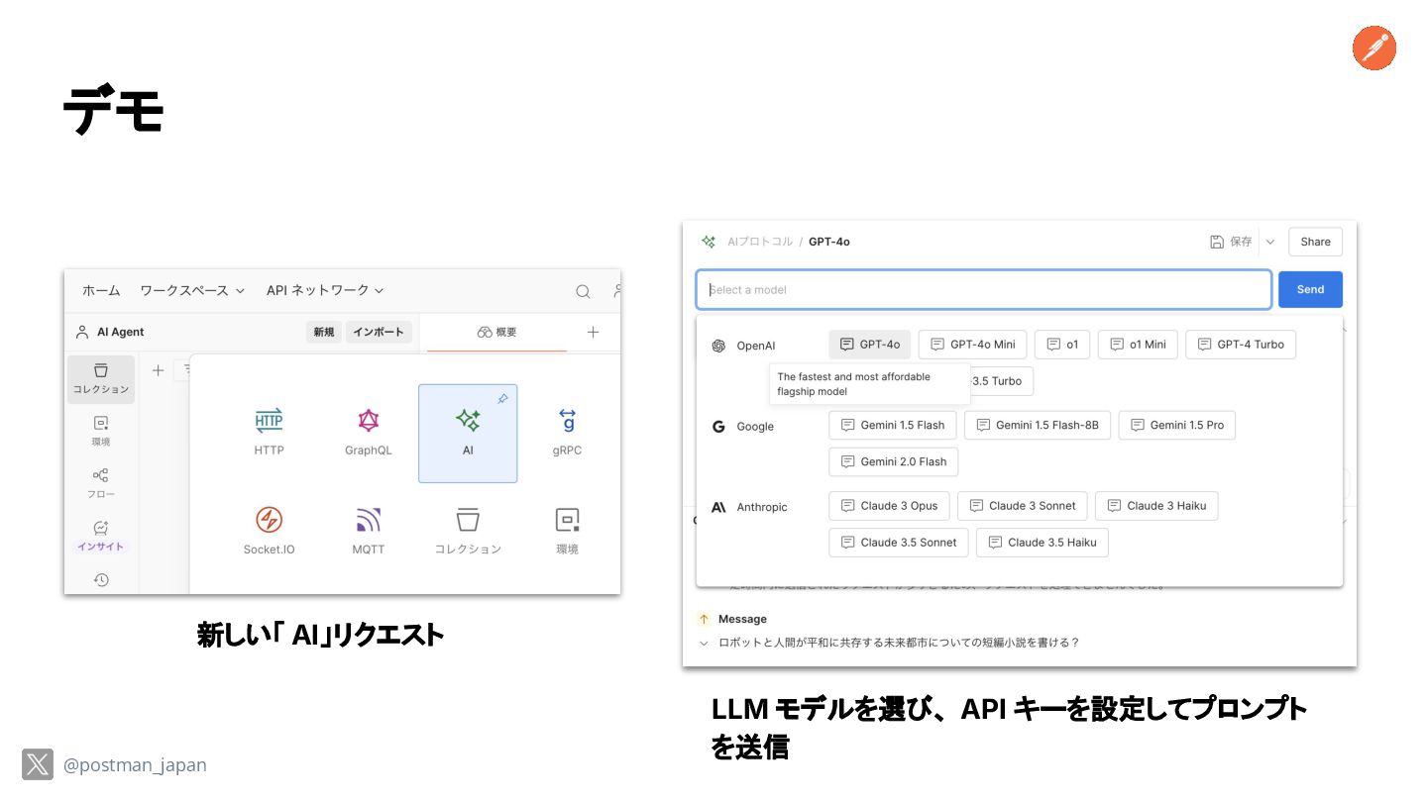Click the Postman logo in top corner
This screenshot has width=1427, height=802.
(x=1374, y=49)
